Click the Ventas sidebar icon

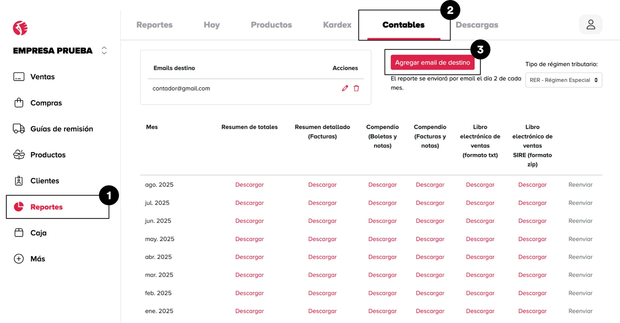tap(19, 77)
